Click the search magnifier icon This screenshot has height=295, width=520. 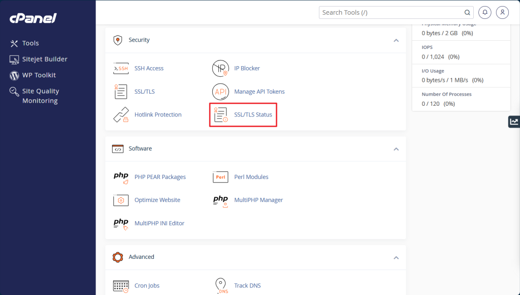tap(467, 13)
